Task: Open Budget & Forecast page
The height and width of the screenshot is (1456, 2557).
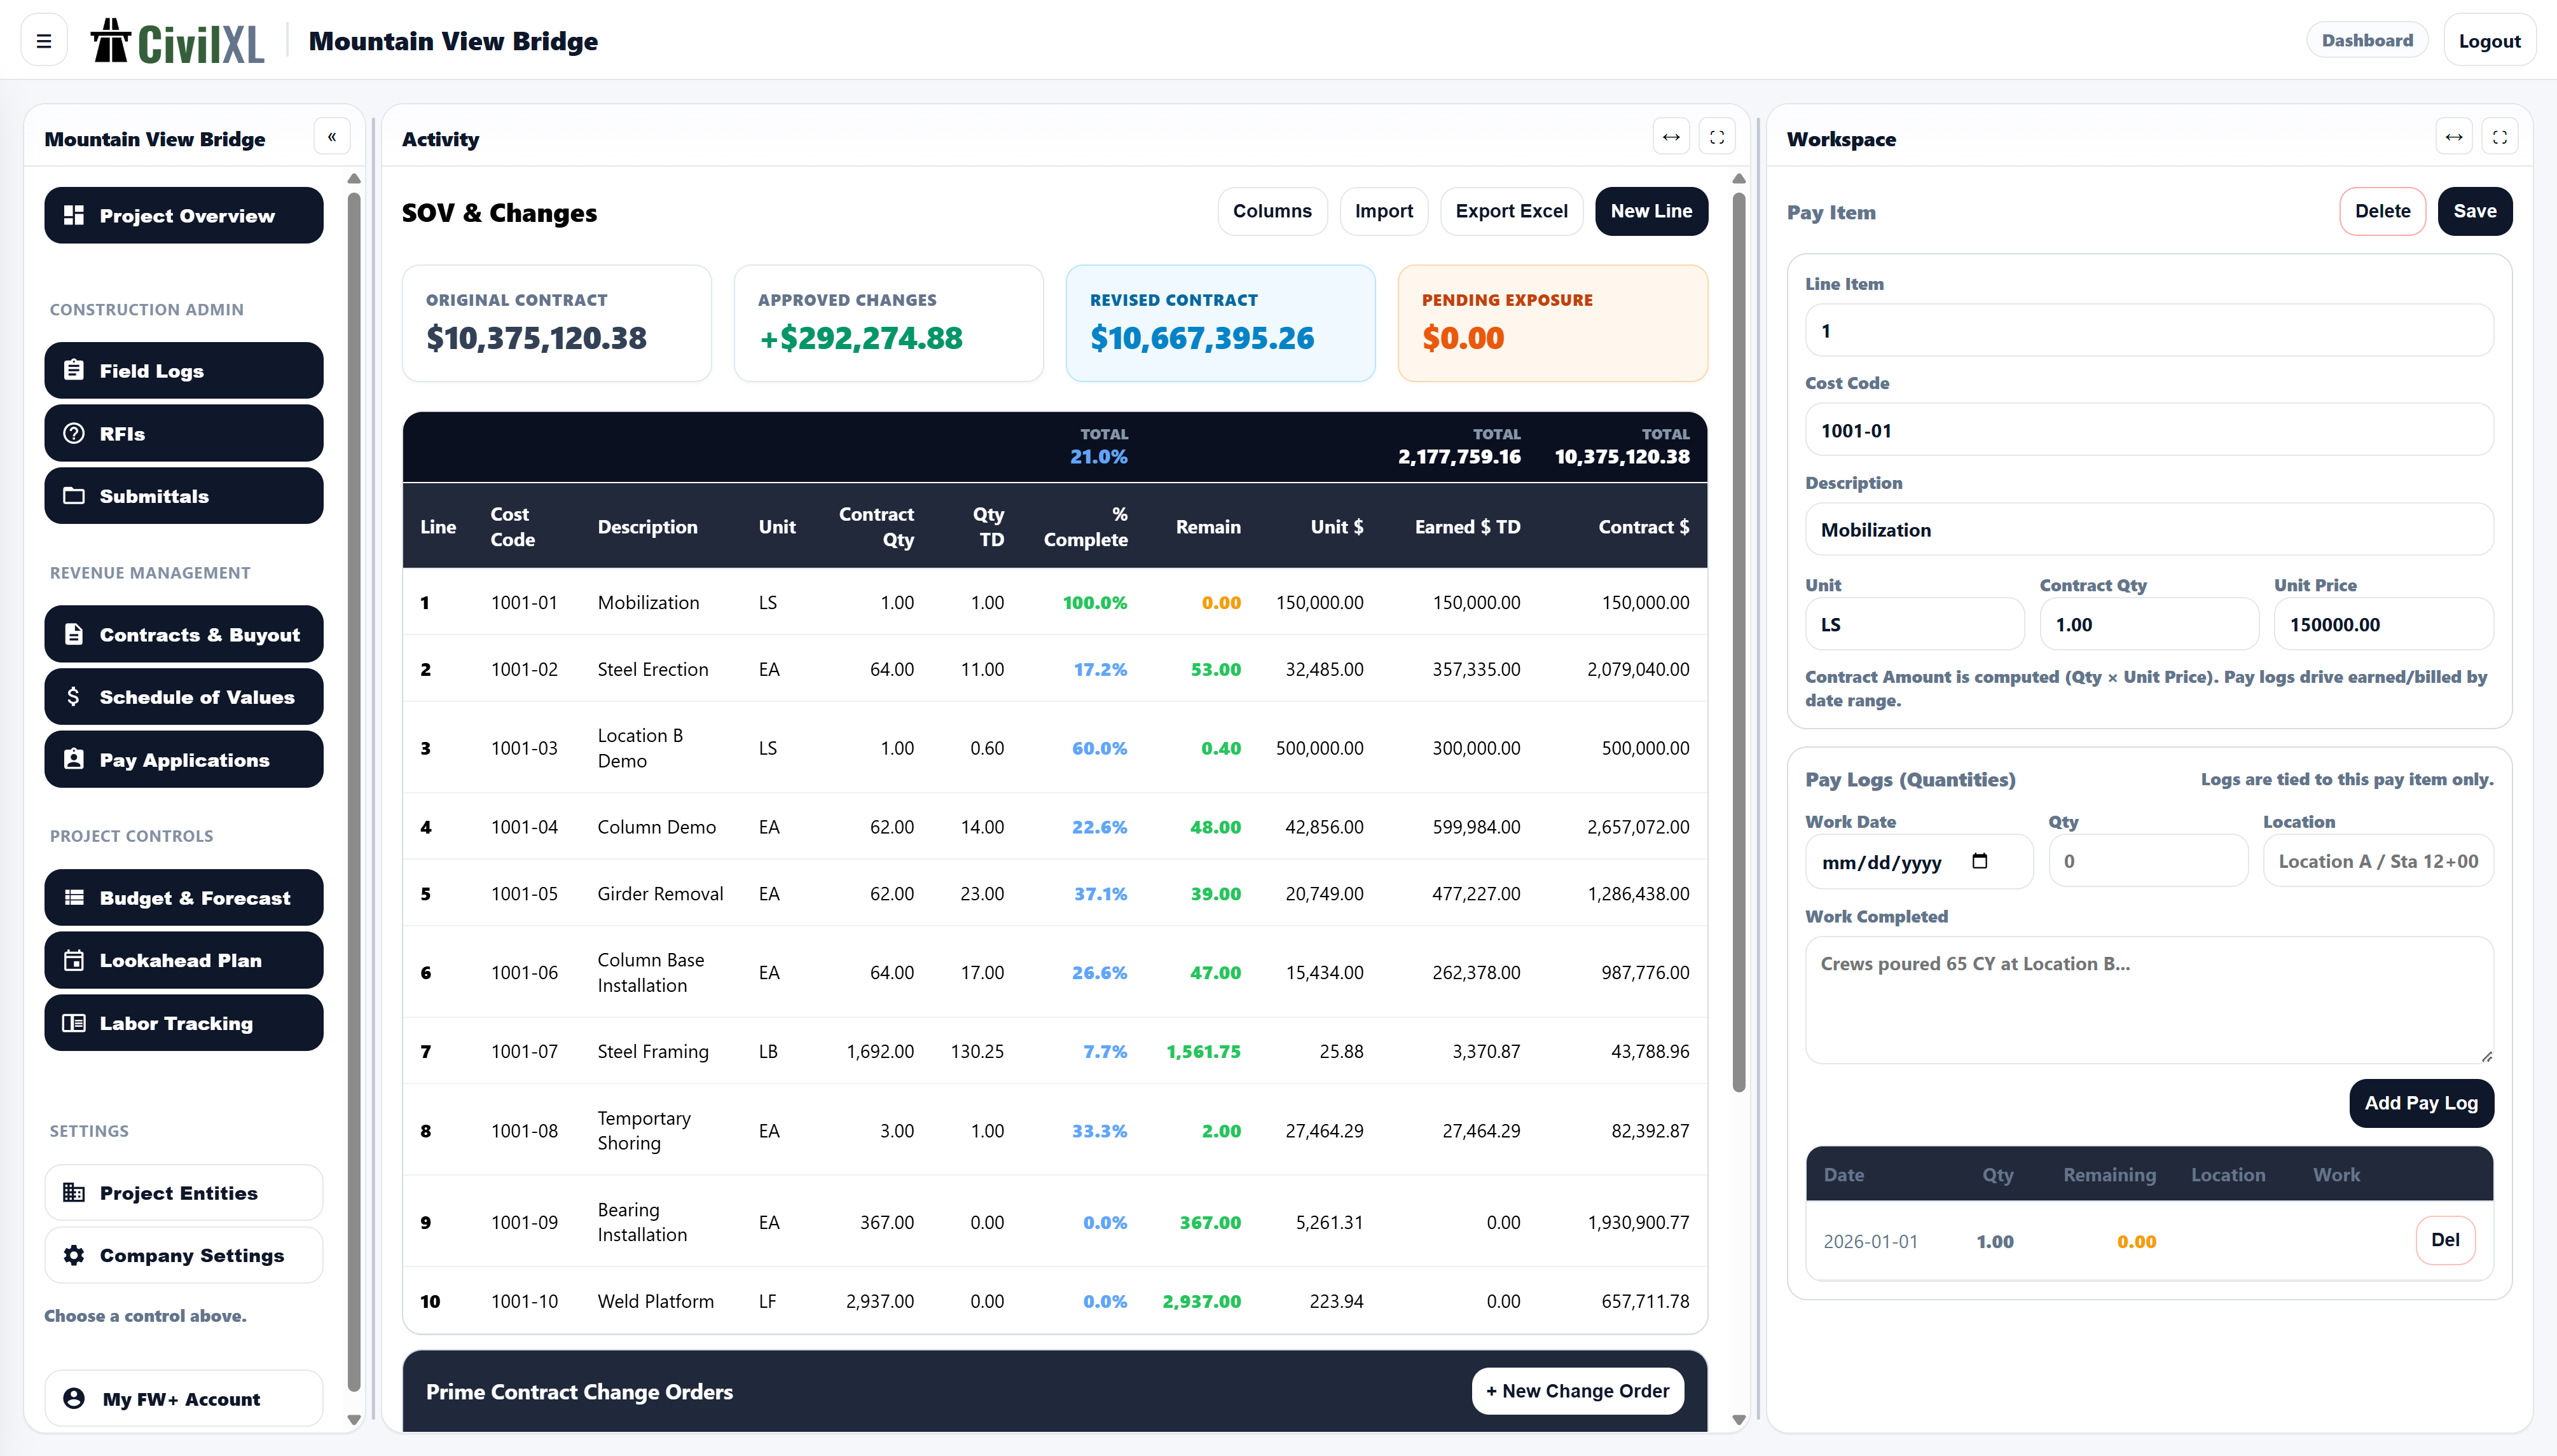Action: (x=184, y=898)
